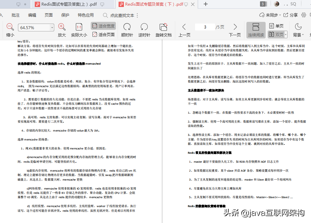The height and width of the screenshot is (223, 311).
Task: Go to next page (下一页)
Action: (235, 30)
